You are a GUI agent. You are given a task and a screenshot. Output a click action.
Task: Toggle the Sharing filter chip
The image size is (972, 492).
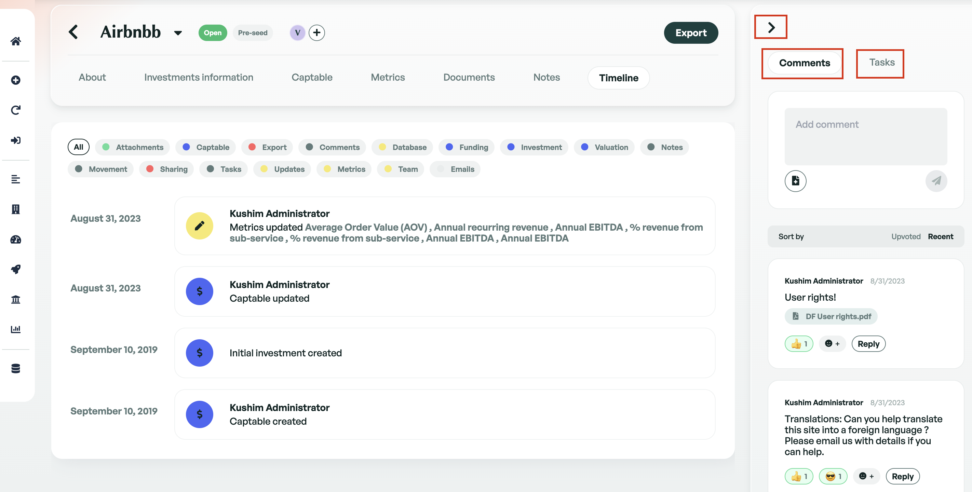click(166, 169)
